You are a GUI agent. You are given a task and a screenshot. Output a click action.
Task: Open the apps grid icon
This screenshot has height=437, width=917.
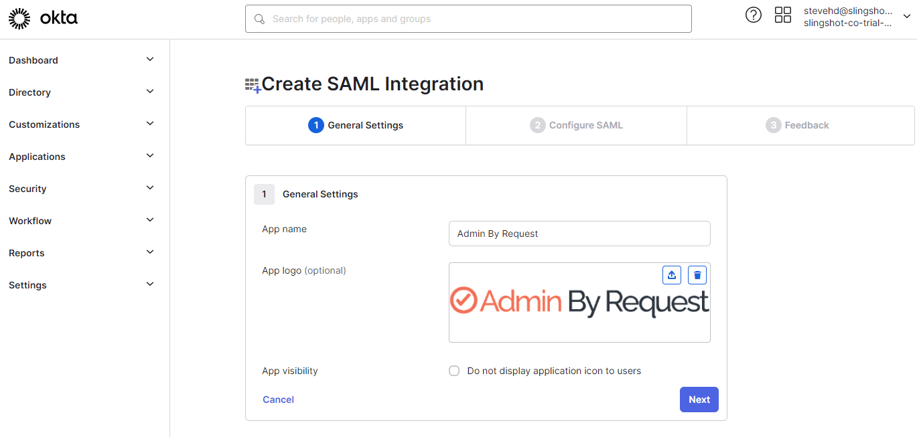(783, 15)
